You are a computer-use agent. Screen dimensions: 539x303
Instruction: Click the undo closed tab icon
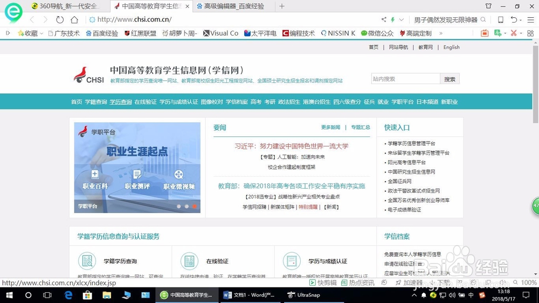(514, 19)
